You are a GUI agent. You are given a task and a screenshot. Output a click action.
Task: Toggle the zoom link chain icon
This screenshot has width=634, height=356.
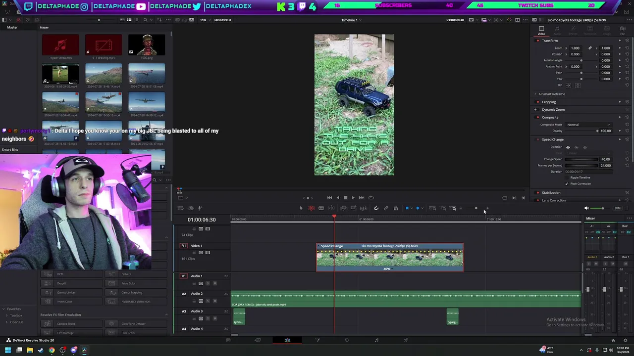[590, 48]
